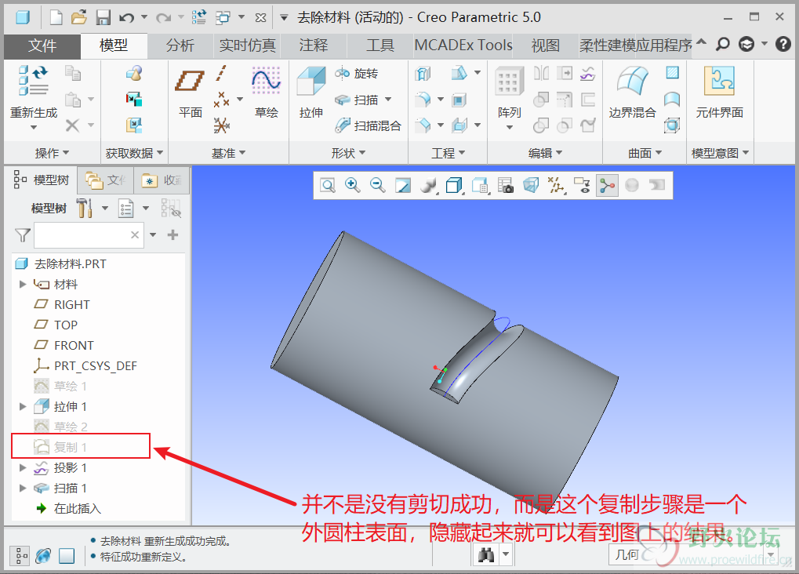Switch to the 注释 ribbon tab
The height and width of the screenshot is (574, 799).
tap(314, 45)
